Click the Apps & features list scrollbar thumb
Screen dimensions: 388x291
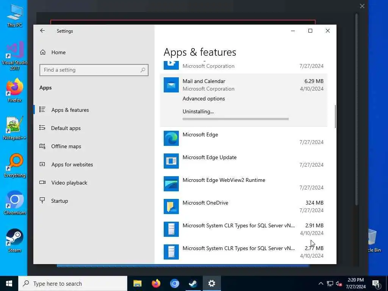point(335,116)
